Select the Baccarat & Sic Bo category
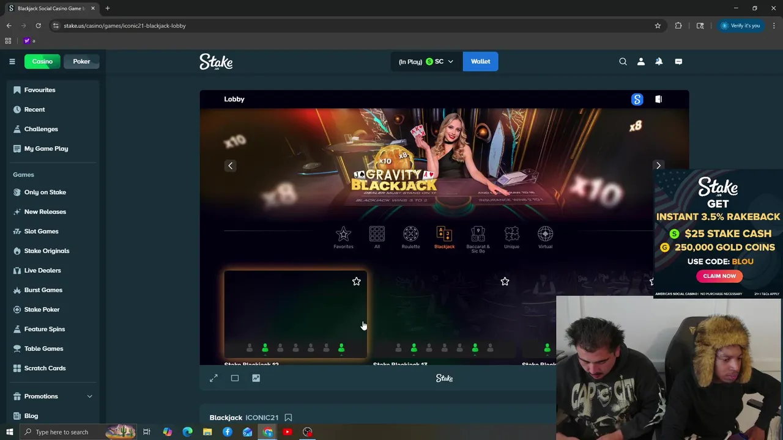The image size is (783, 440). 478,240
